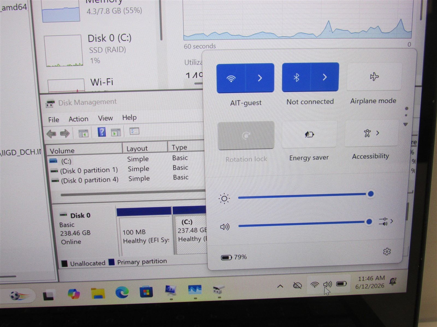Launch Microsoft Edge from the taskbar
This screenshot has width=437, height=327.
[x=122, y=292]
